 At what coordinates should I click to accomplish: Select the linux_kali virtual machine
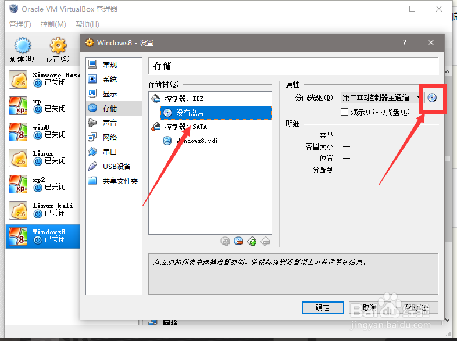43,210
